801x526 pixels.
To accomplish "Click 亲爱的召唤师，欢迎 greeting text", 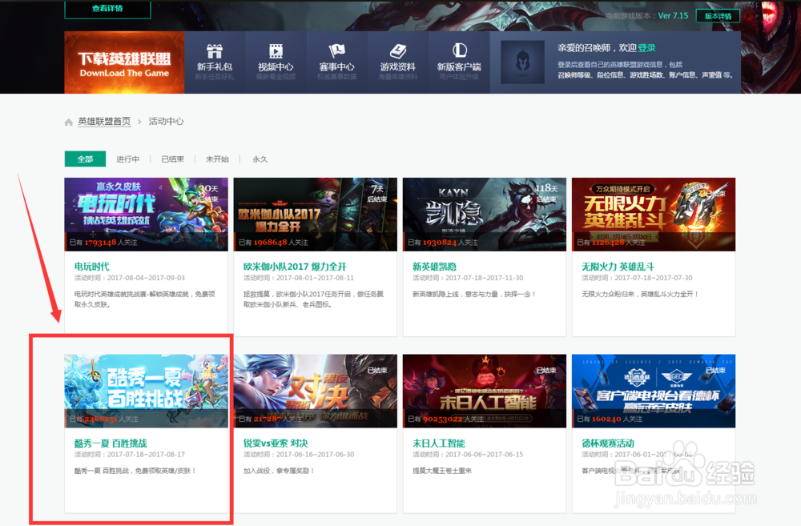I will point(598,47).
